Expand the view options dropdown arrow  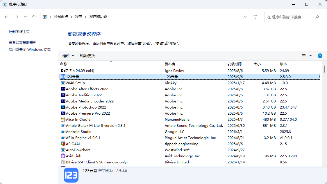click(x=310, y=56)
